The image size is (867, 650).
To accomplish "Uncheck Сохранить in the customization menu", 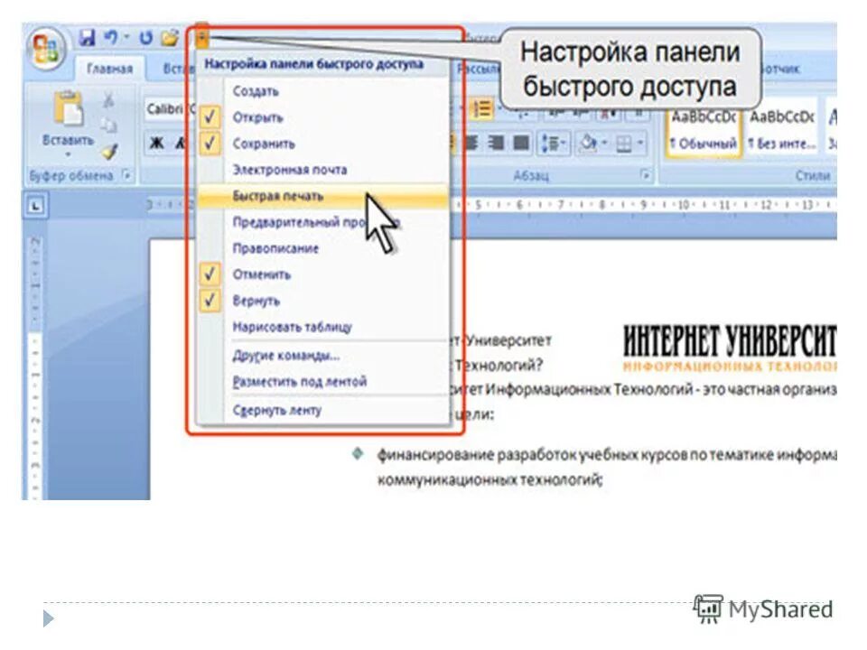I will (x=210, y=143).
